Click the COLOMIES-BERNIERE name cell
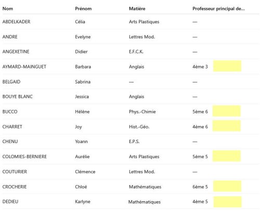Screen dimensions: 260x211 (x=24, y=157)
